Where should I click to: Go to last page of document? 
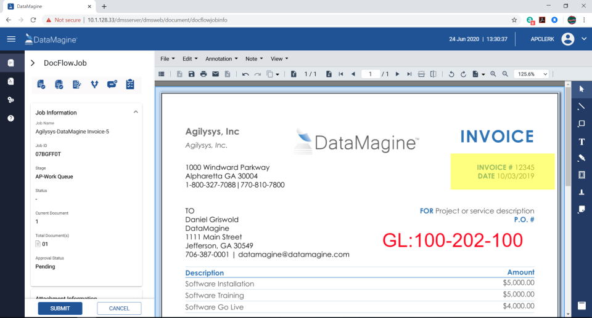tap(409, 74)
